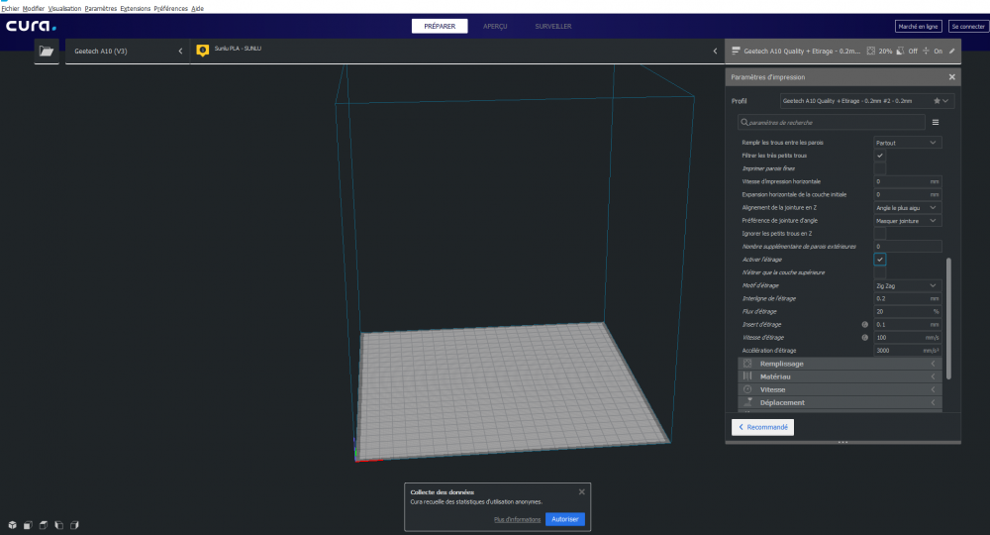Open the Paramètres menu

100,8
